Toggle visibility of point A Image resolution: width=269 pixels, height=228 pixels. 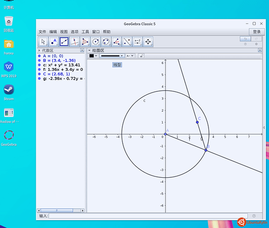(x=39, y=56)
